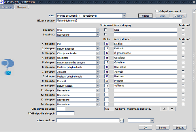The width and height of the screenshot is (196, 132).
Task: Open the Skupina 2 dropdown
Action: point(98,35)
